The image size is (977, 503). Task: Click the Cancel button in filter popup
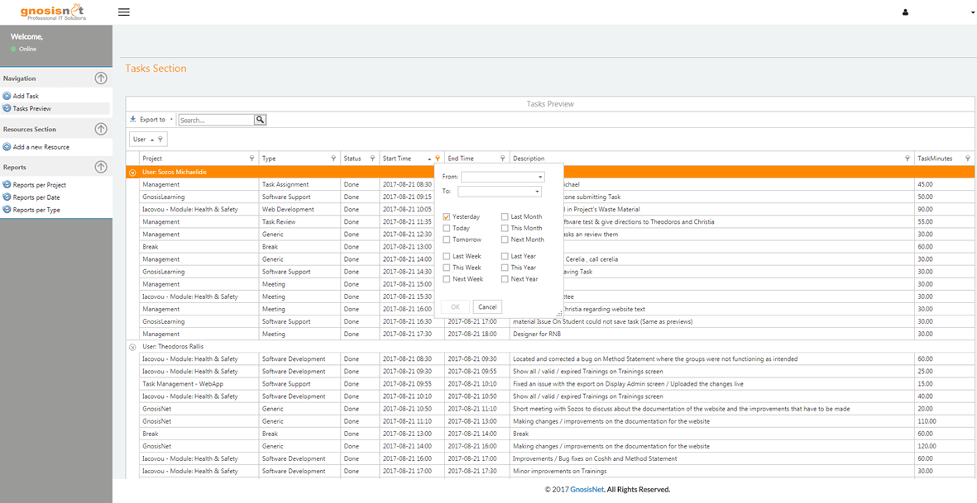487,306
